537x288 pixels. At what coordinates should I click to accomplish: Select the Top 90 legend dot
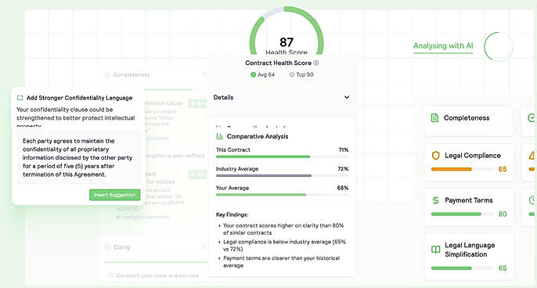tap(292, 74)
